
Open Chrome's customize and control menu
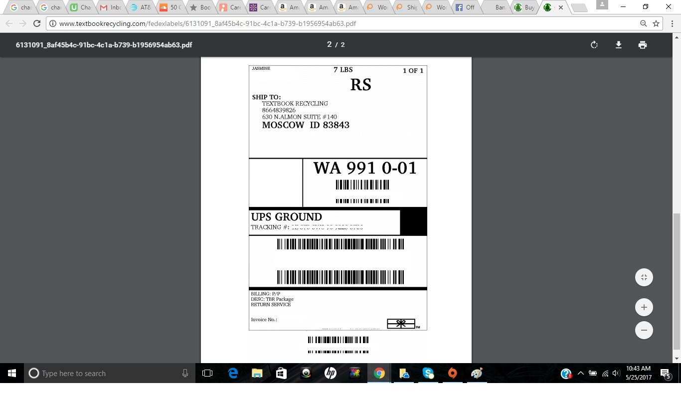(x=672, y=23)
